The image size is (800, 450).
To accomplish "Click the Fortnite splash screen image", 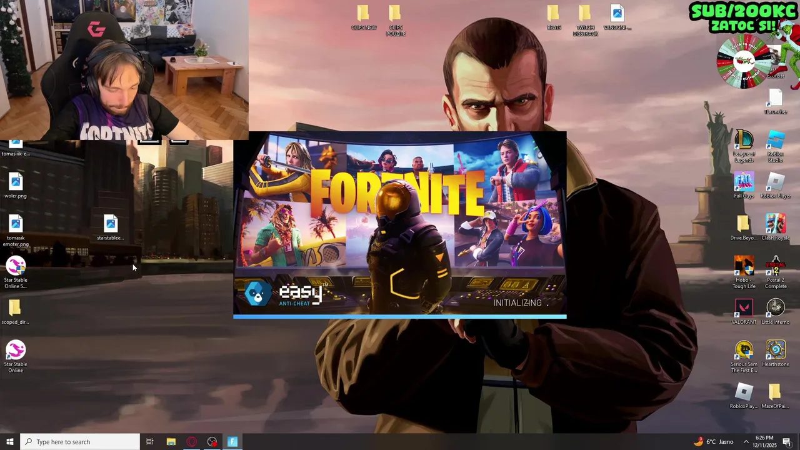I will [400, 224].
